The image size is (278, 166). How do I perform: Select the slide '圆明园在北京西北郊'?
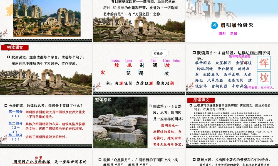(x=46, y=158)
